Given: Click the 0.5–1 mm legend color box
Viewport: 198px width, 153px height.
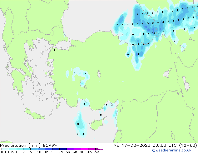Looking at the screenshot, I should pos(12,149).
